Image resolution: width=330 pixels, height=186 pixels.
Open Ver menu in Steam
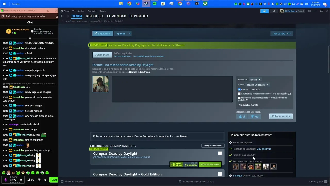(74, 11)
